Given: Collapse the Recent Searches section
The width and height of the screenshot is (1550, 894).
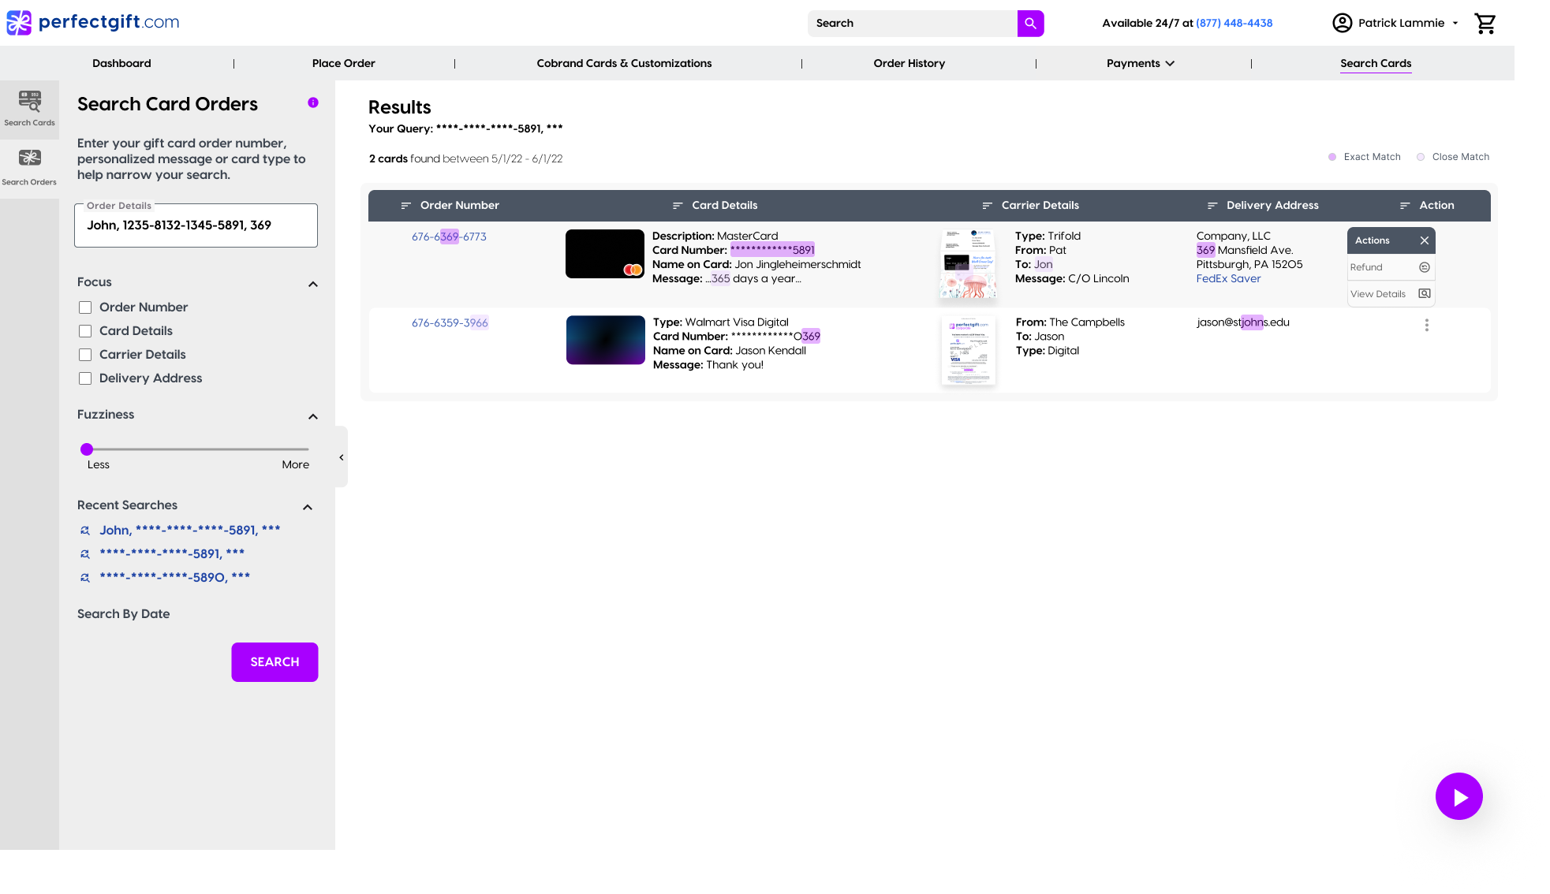Looking at the screenshot, I should click(308, 507).
